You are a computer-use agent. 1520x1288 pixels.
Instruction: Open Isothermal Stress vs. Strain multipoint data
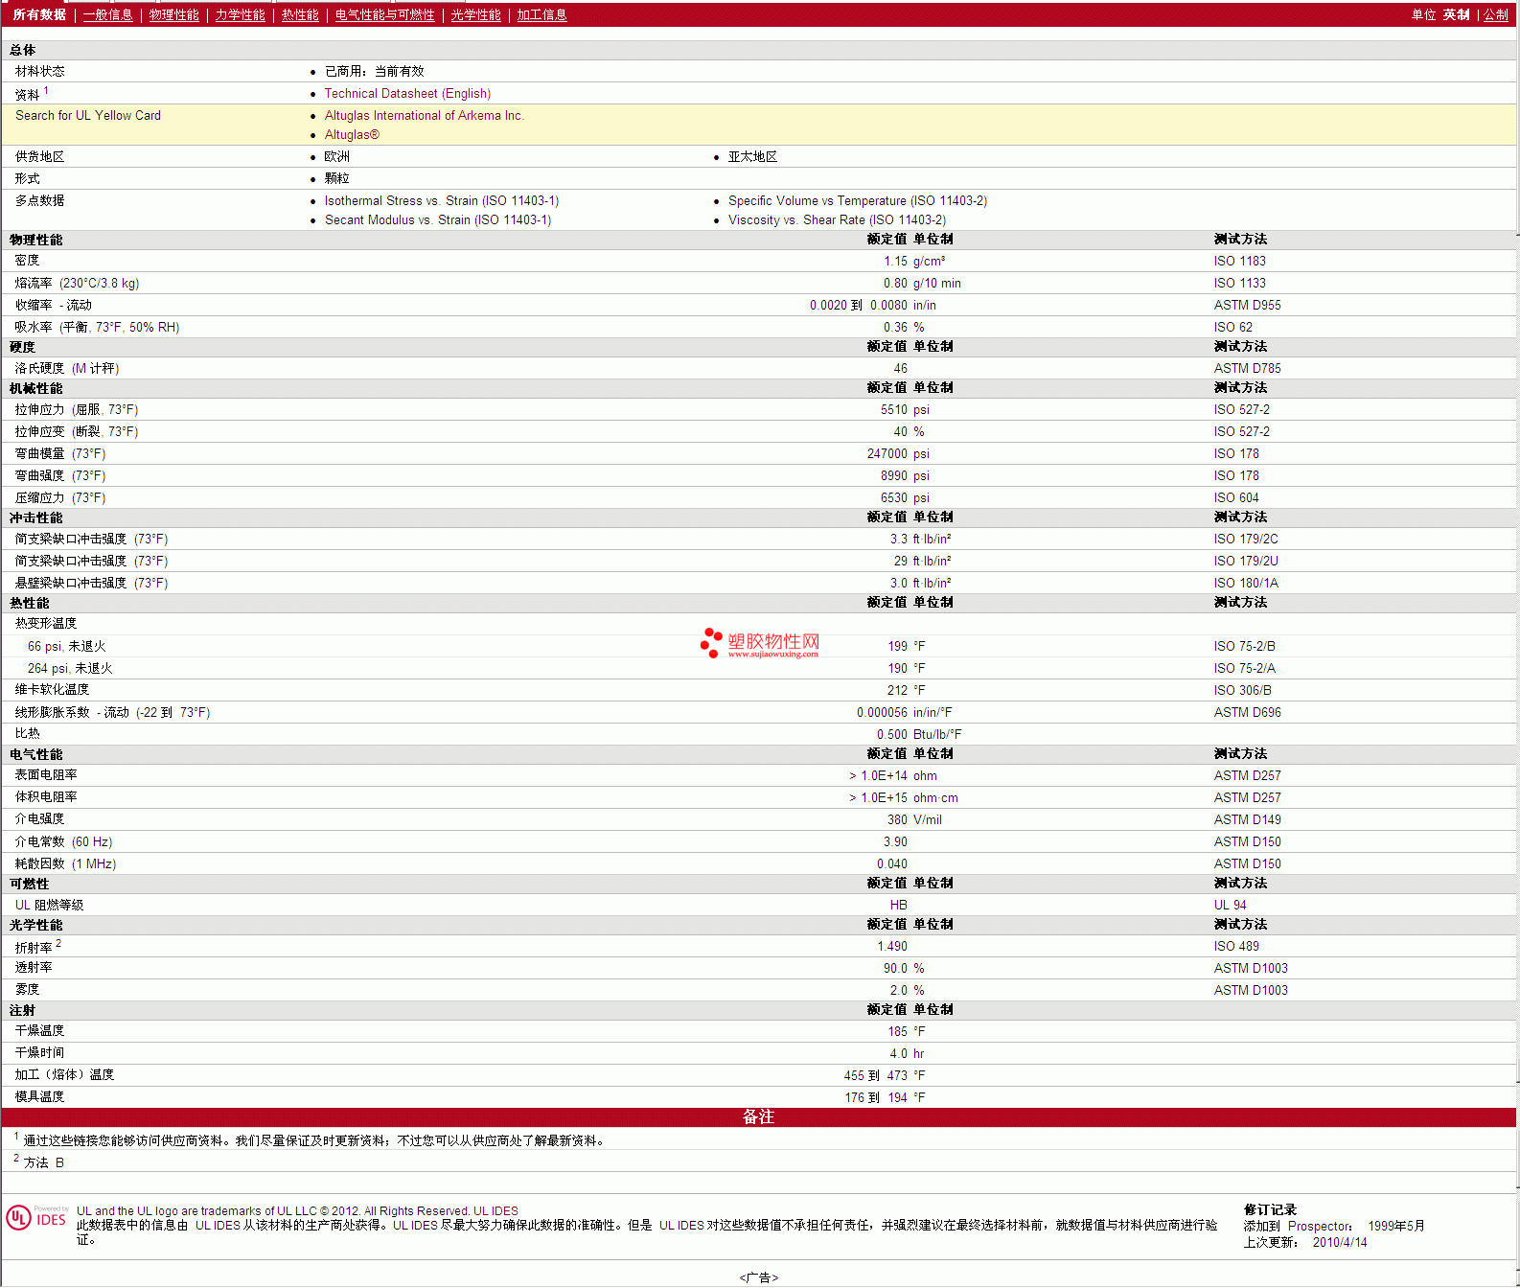coord(441,201)
